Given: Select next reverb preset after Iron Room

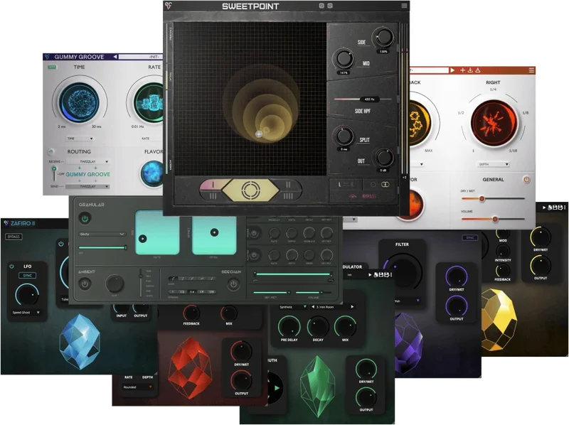Looking at the screenshot, I should point(352,307).
